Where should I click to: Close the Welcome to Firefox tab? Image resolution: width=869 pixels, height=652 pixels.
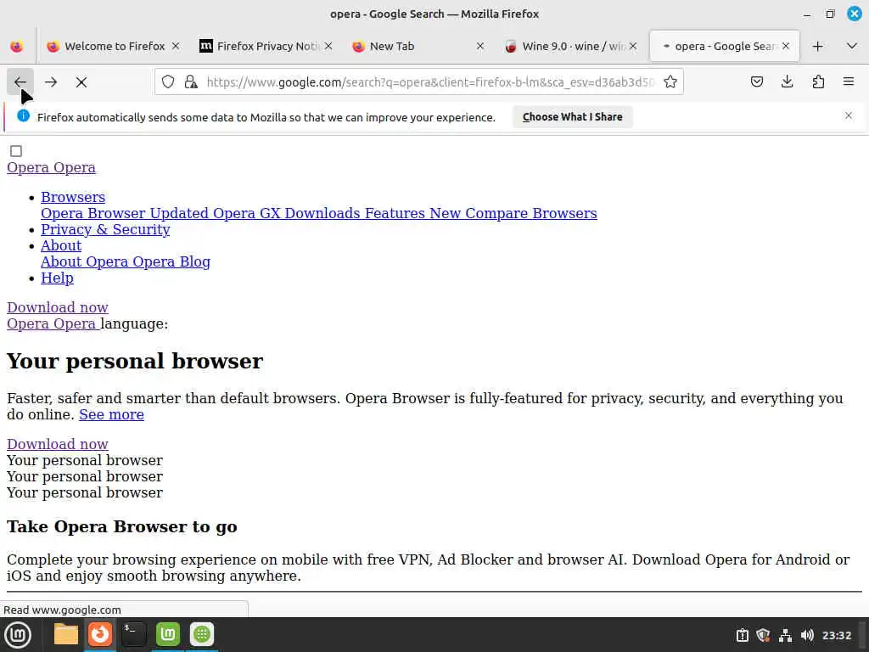pos(176,46)
